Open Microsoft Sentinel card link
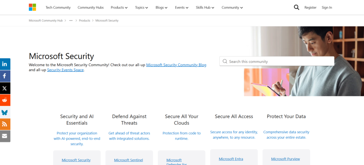Image resolution: width=364 pixels, height=165 pixels. (x=128, y=160)
